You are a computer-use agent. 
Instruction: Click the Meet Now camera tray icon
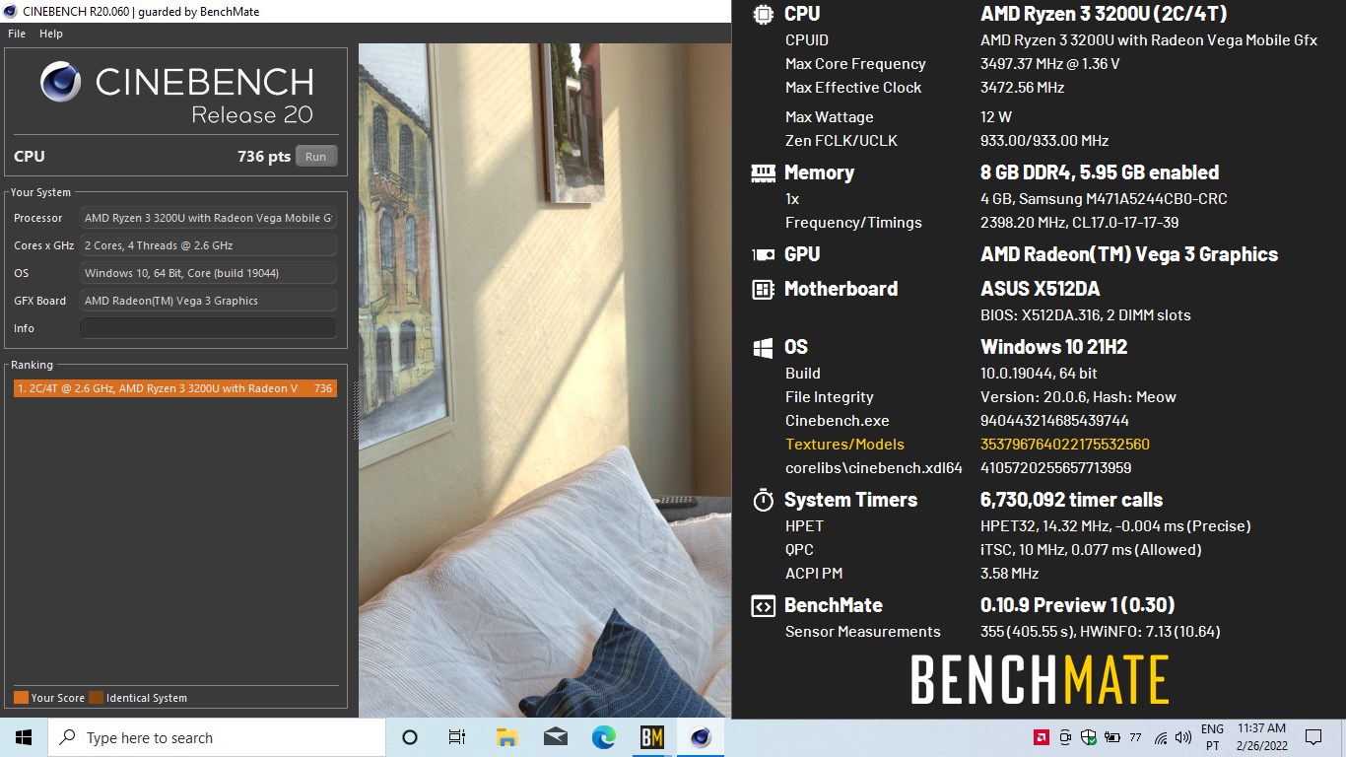1065,737
